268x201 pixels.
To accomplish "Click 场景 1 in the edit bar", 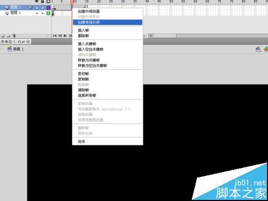I will (18, 49).
